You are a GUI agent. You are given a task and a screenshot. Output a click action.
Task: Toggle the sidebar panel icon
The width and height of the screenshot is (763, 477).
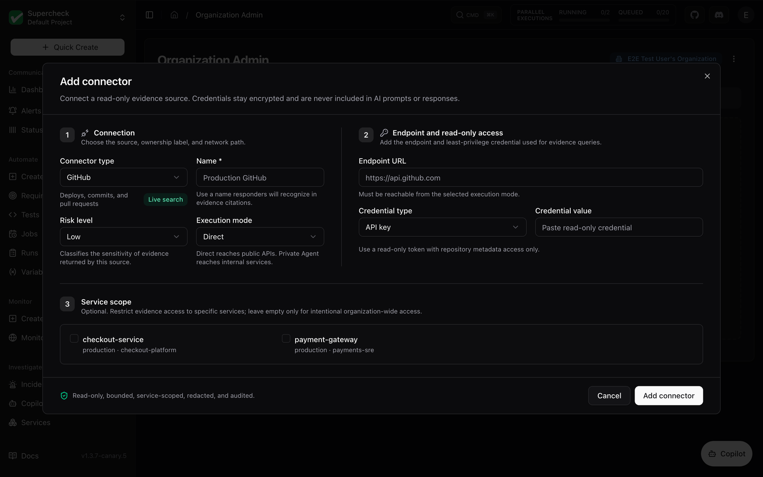coord(149,15)
